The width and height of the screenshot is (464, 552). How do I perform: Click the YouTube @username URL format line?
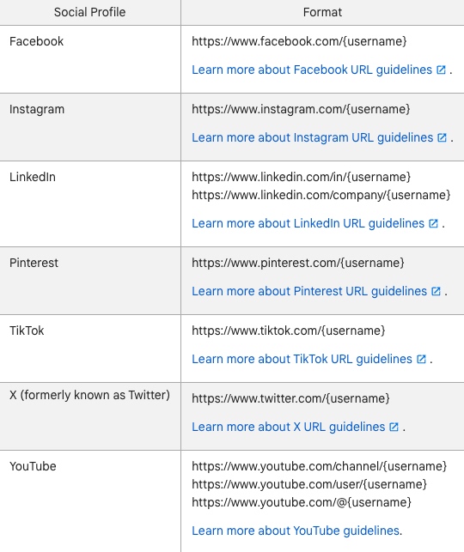(302, 502)
